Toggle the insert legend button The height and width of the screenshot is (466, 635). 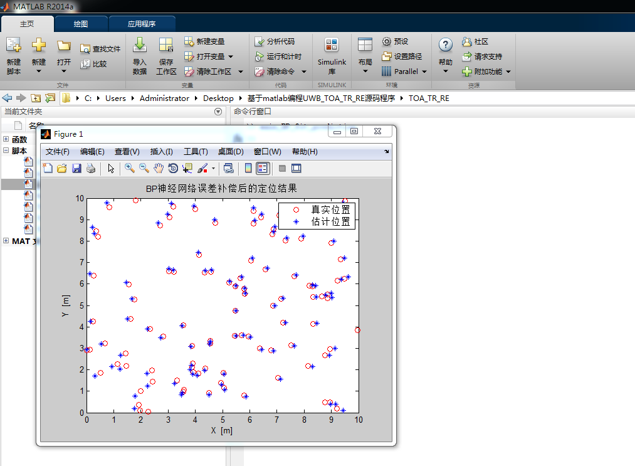coord(263,168)
